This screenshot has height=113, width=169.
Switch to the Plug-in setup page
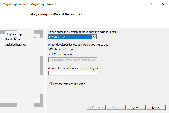(14, 34)
